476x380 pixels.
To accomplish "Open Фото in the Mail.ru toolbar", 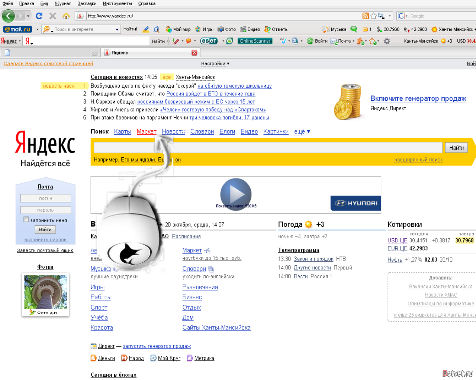I will coord(226,29).
